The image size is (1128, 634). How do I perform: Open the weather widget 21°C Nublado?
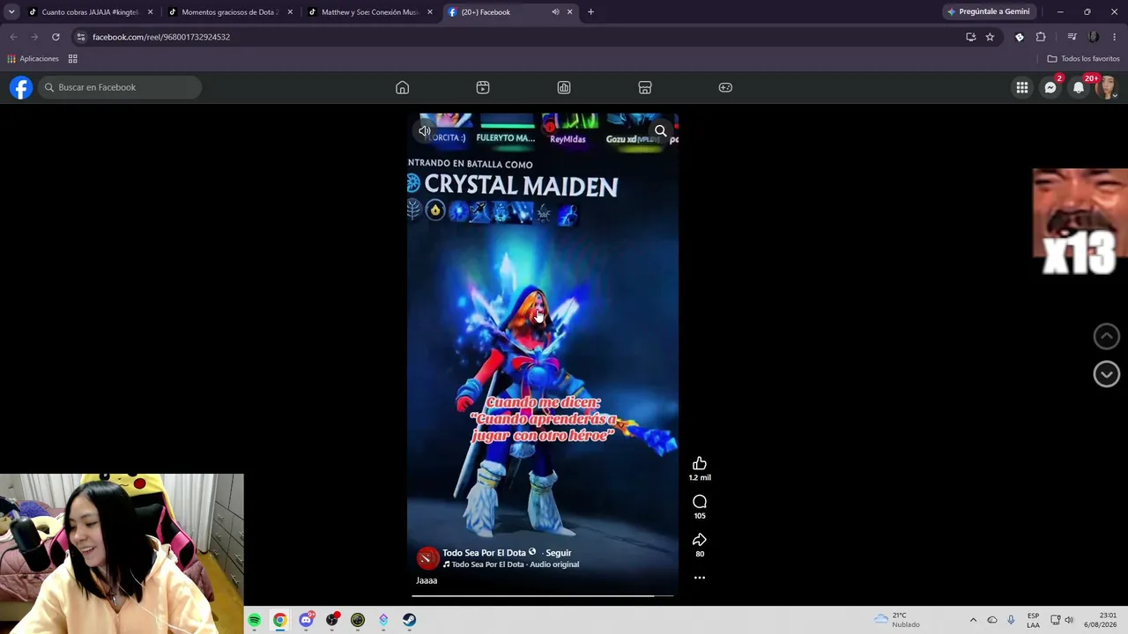897,620
